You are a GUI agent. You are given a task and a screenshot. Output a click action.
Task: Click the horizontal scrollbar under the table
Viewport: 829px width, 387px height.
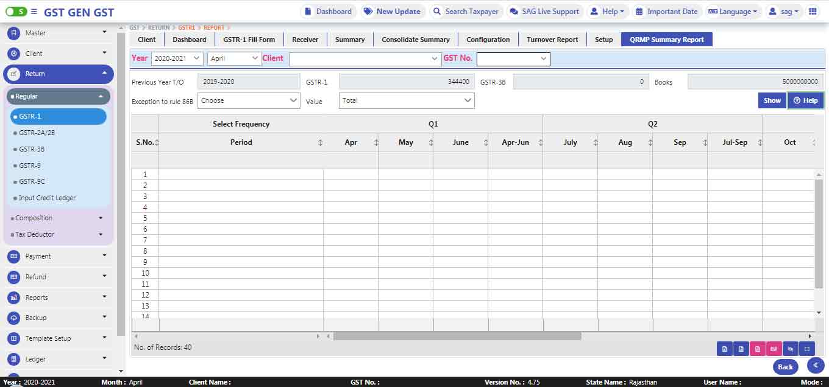pyautogui.click(x=457, y=336)
